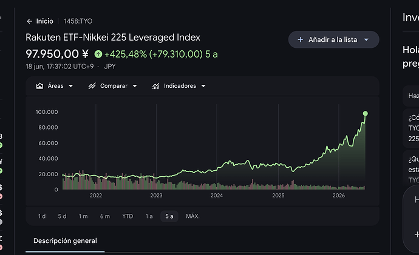Image resolution: width=419 pixels, height=255 pixels.
Task: Click the plus icon in Añadir a la lista
Action: tap(301, 40)
